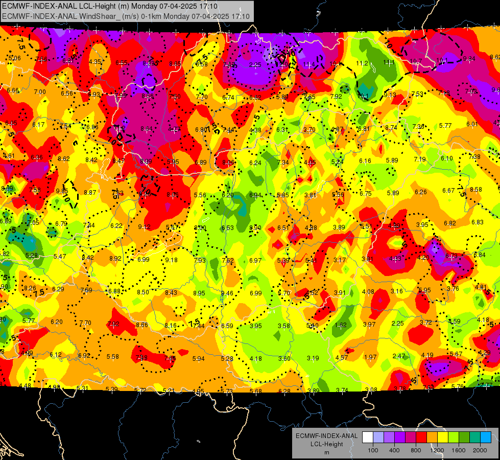Click the lime green legend swatch
The height and width of the screenshot is (460, 500).
[x=453, y=438]
